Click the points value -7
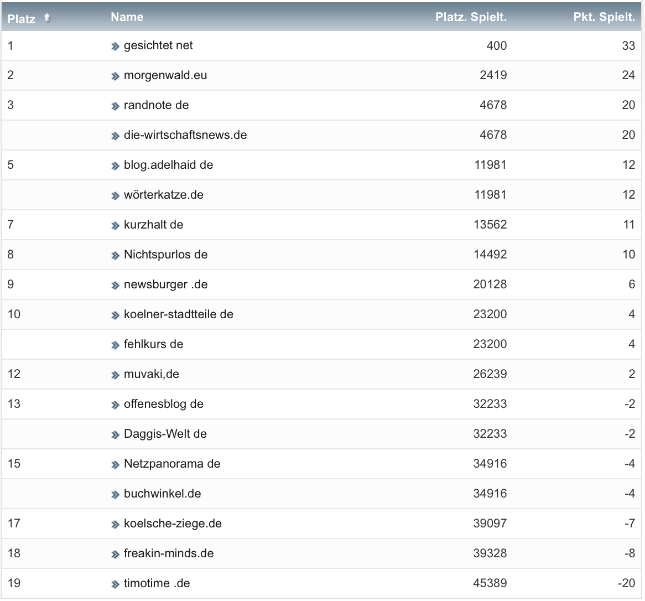 (x=630, y=524)
